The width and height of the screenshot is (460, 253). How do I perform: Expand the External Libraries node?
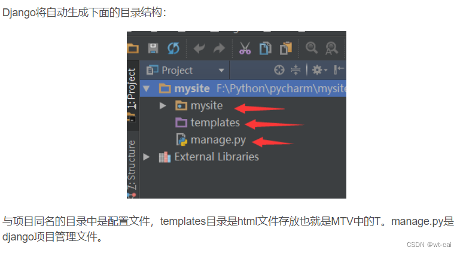click(x=147, y=157)
